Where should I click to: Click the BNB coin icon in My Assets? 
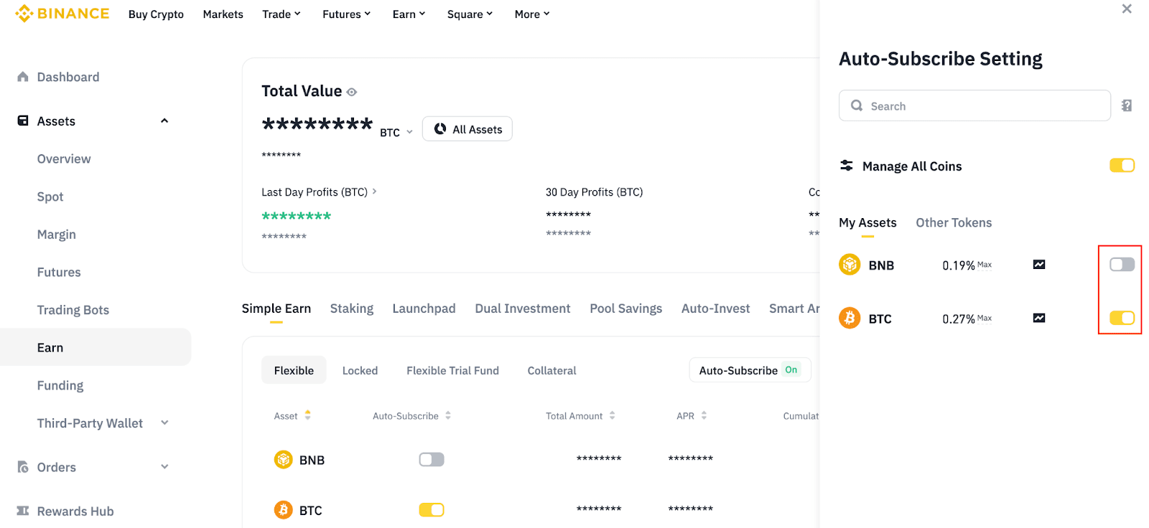(850, 265)
